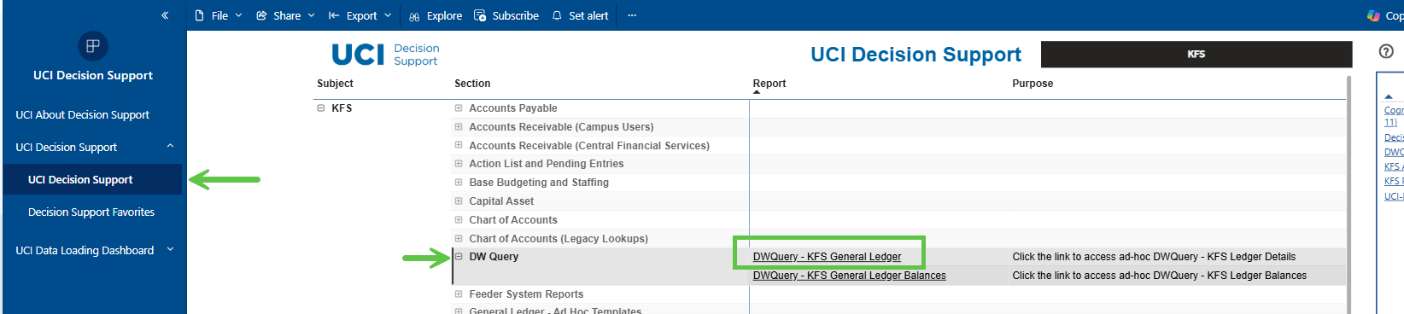Open UCI About Decision Support page
The width and height of the screenshot is (1404, 314).
[82, 114]
